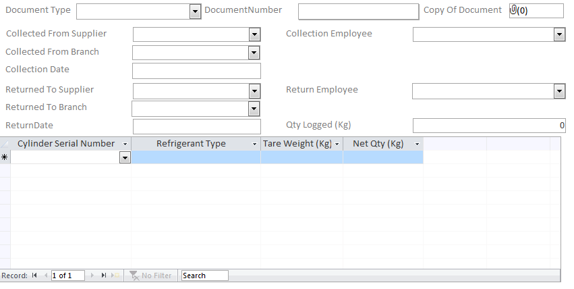Click the next record arrow
The image size is (574, 289).
(x=93, y=275)
